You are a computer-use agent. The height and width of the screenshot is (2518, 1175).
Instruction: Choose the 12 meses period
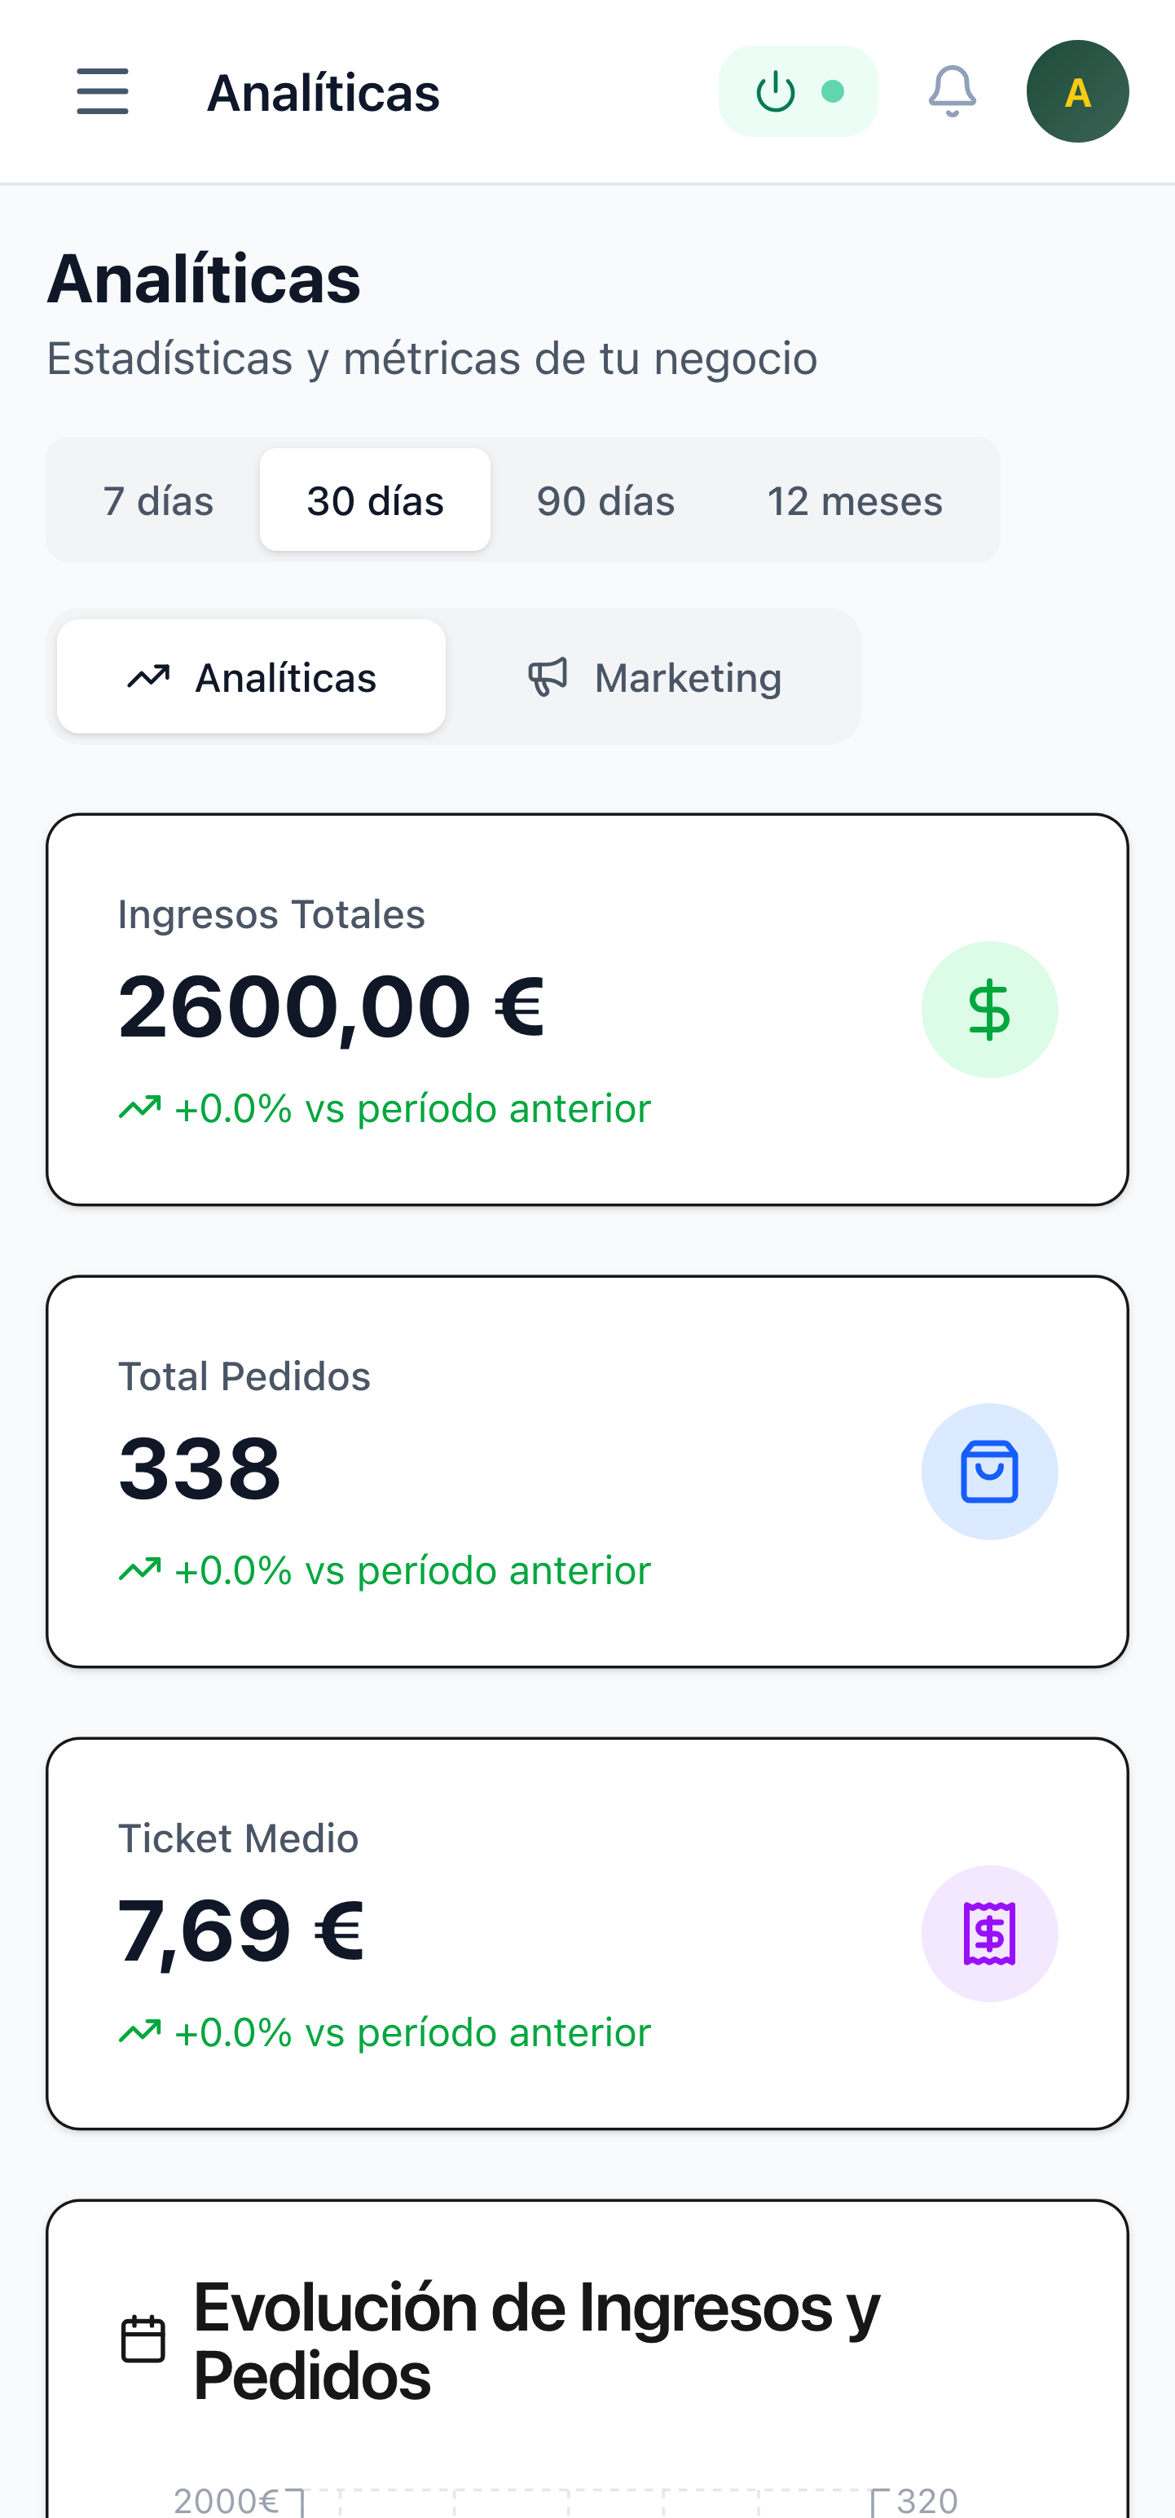coord(855,500)
